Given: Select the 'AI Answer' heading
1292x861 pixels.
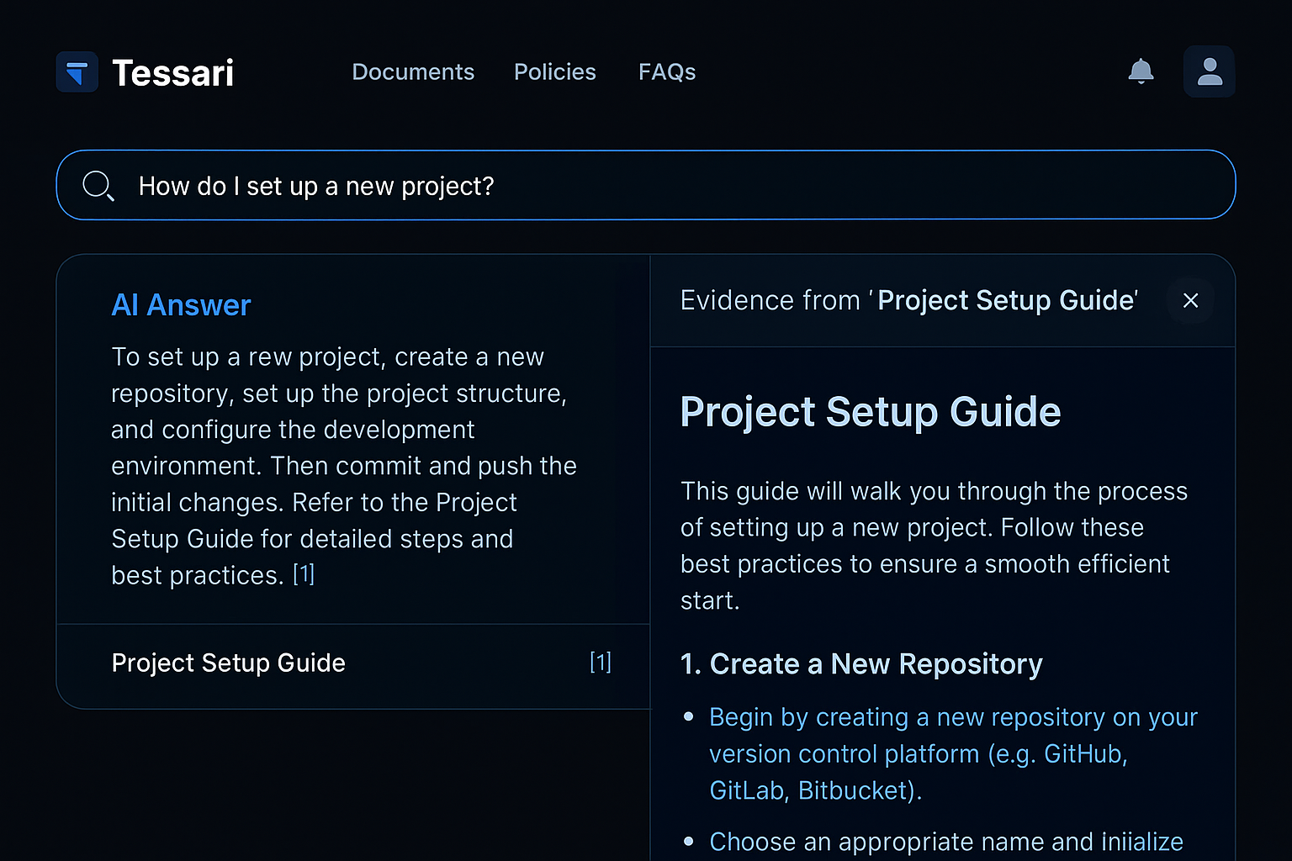Looking at the screenshot, I should (182, 305).
